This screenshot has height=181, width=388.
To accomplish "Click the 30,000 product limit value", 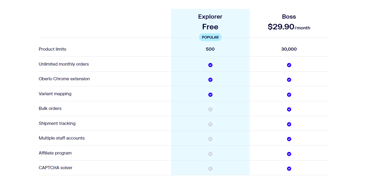I will coord(289,49).
